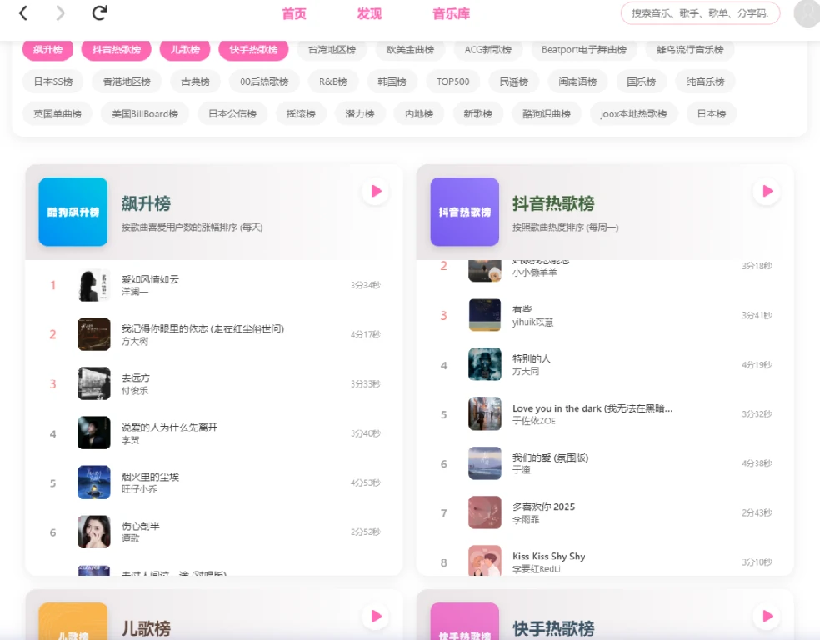The image size is (820, 640).
Task: Switch to the 音乐库 tab
Action: click(x=450, y=13)
